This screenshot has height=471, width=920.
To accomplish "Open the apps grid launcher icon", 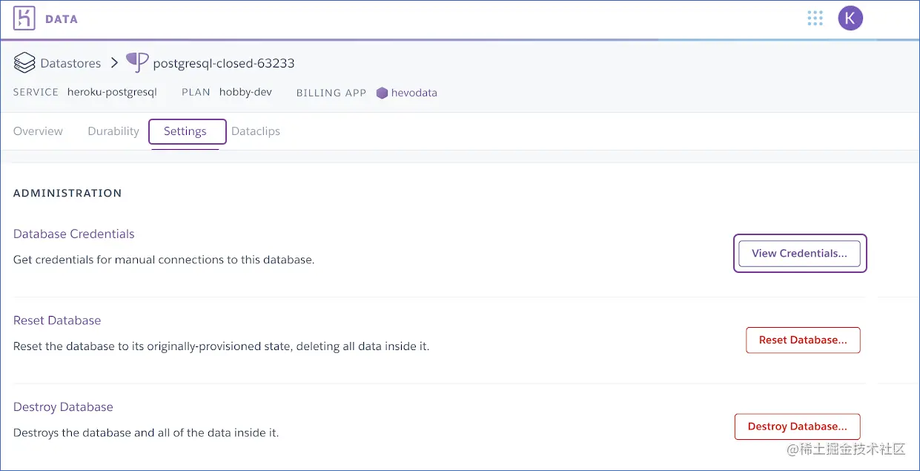I will pos(815,18).
